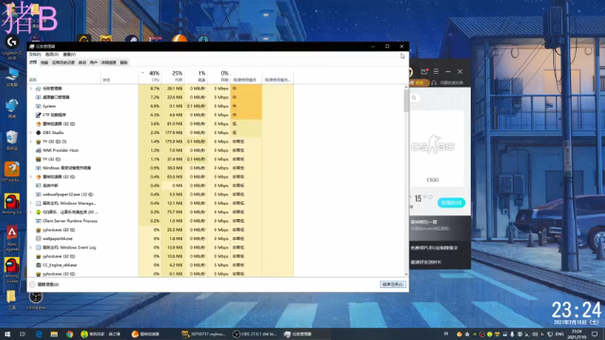Viewport: 605px width, 340px height.
Task: Open the 查看(V) menu in Task Manager
Action: (x=69, y=55)
